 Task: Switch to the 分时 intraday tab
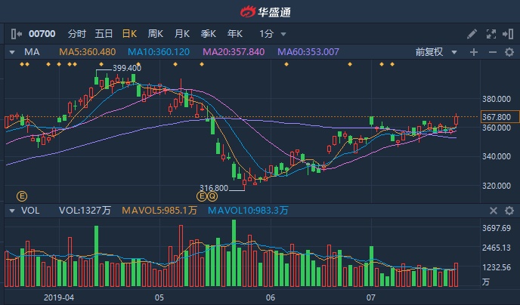pos(77,34)
